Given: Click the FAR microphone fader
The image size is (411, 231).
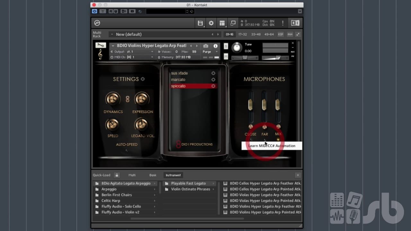Looking at the screenshot, I should pyautogui.click(x=264, y=104).
